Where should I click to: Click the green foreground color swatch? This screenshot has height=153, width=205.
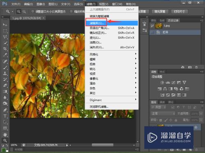pos(3,150)
